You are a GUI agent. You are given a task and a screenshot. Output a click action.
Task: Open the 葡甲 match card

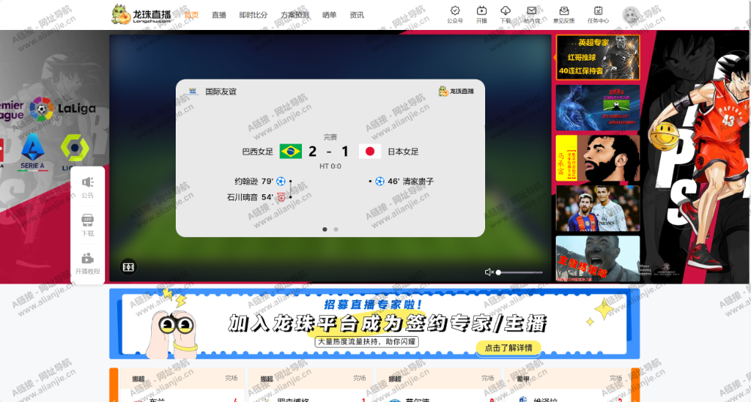click(567, 385)
